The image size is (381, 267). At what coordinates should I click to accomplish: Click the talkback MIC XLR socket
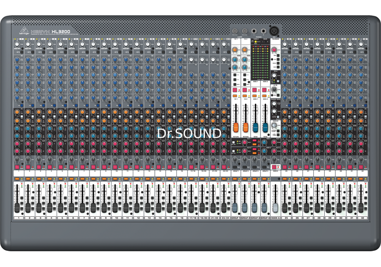(x=274, y=31)
